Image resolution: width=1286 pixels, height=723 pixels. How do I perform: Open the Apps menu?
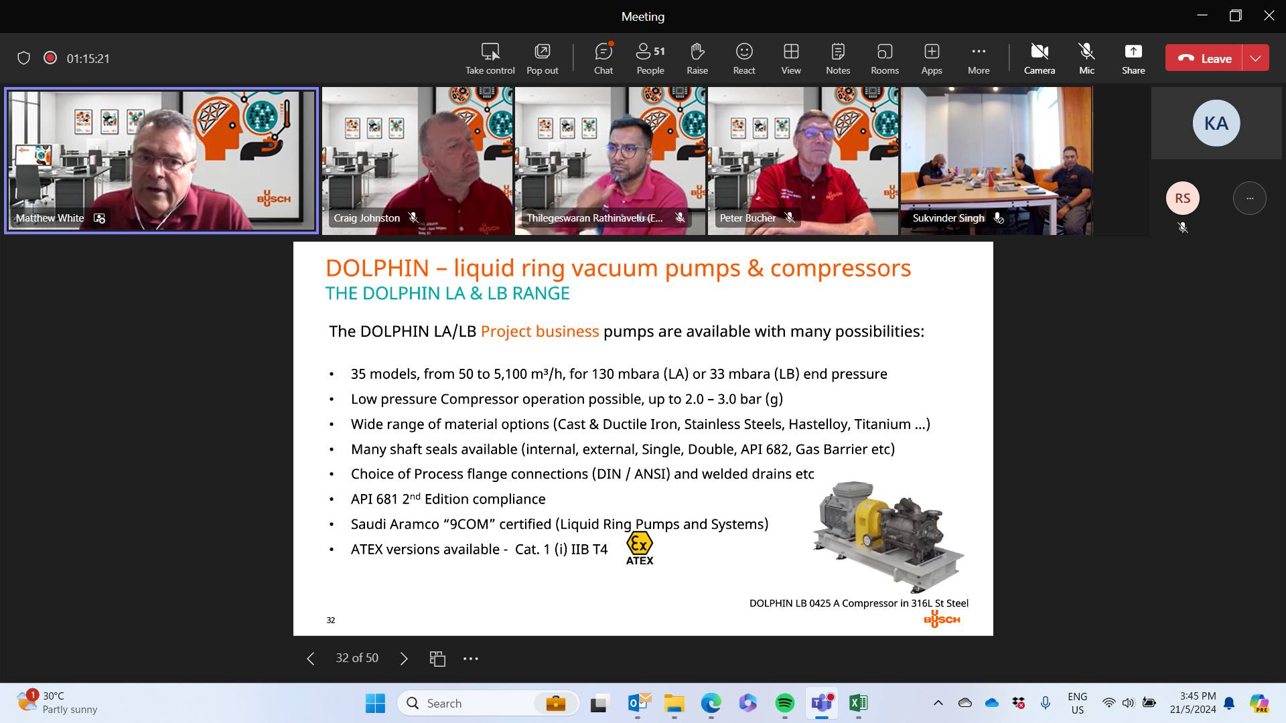[932, 59]
